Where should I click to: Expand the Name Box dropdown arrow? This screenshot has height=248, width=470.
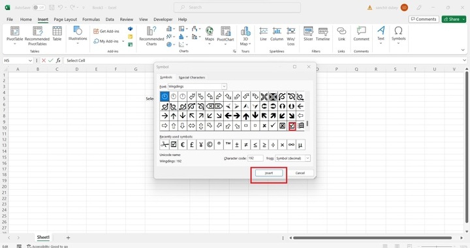[x=30, y=61]
